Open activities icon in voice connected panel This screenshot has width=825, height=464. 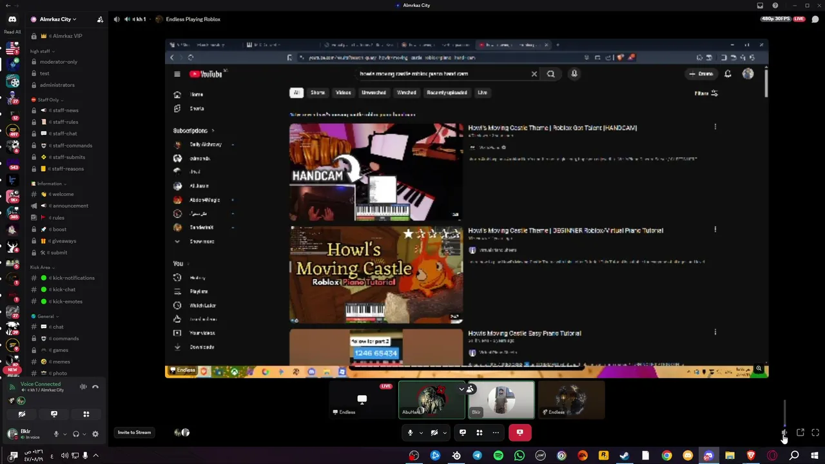86,414
